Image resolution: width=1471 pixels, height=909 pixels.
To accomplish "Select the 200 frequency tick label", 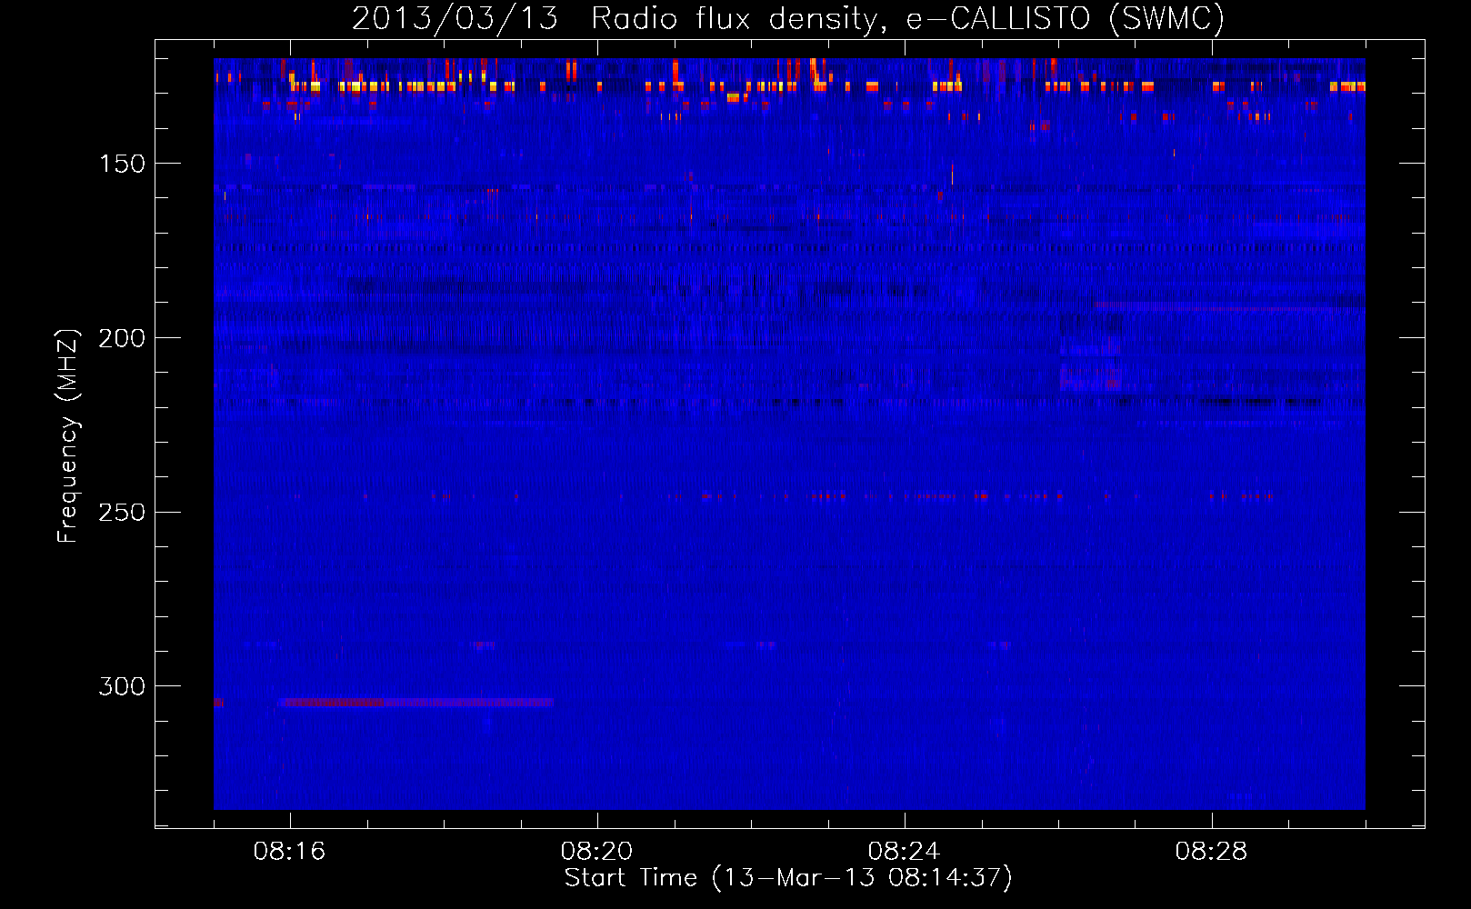I will pyautogui.click(x=122, y=338).
